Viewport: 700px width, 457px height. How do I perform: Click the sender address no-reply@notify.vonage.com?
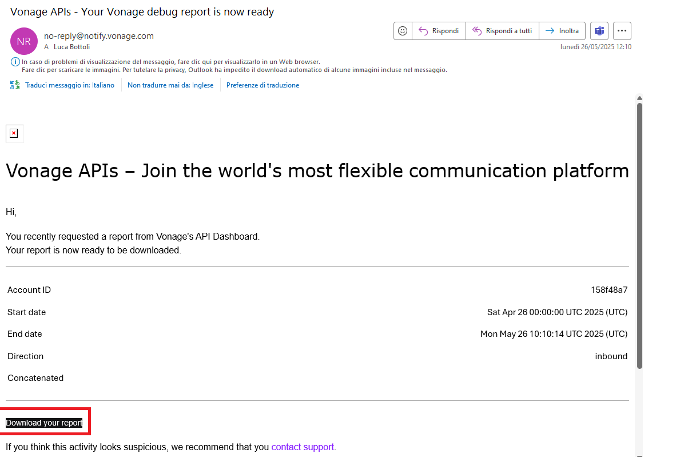point(99,35)
